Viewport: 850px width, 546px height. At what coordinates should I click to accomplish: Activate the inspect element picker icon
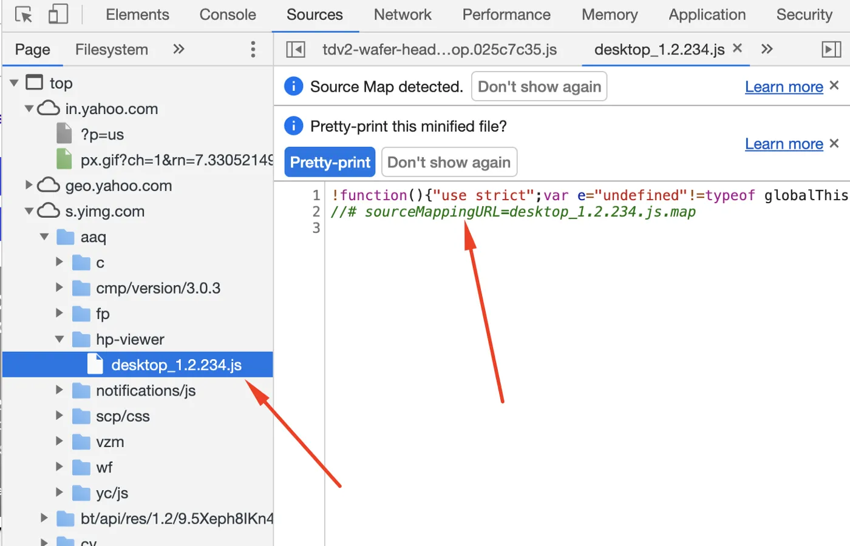coord(24,14)
